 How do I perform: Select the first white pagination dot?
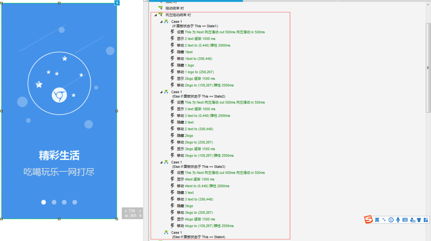(43, 202)
